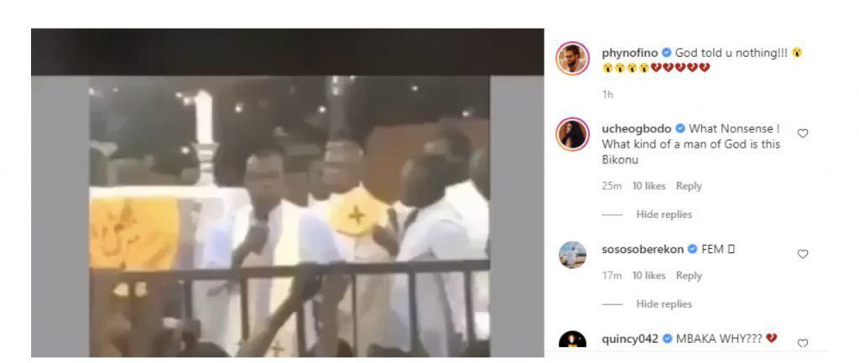Open phynofino profile picture
Image resolution: width=859 pixels, height=363 pixels.
click(x=572, y=58)
